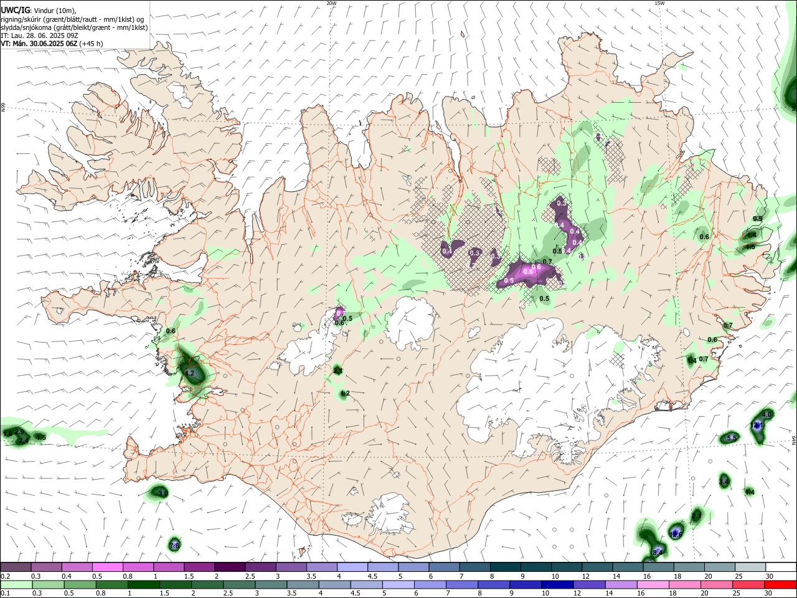The image size is (797, 598).
Task: Click the 0.9 value on the east coast
Action: 758,219
